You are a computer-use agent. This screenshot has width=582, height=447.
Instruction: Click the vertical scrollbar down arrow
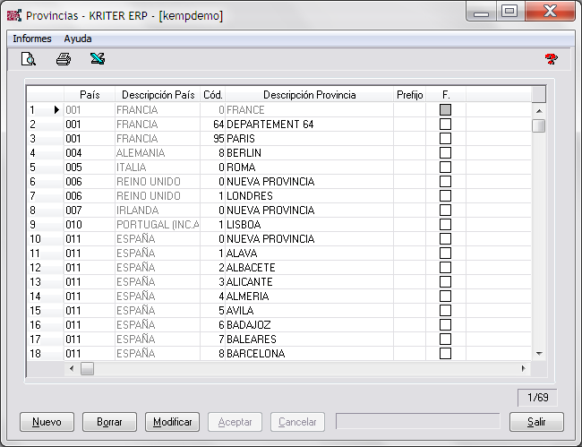point(538,354)
